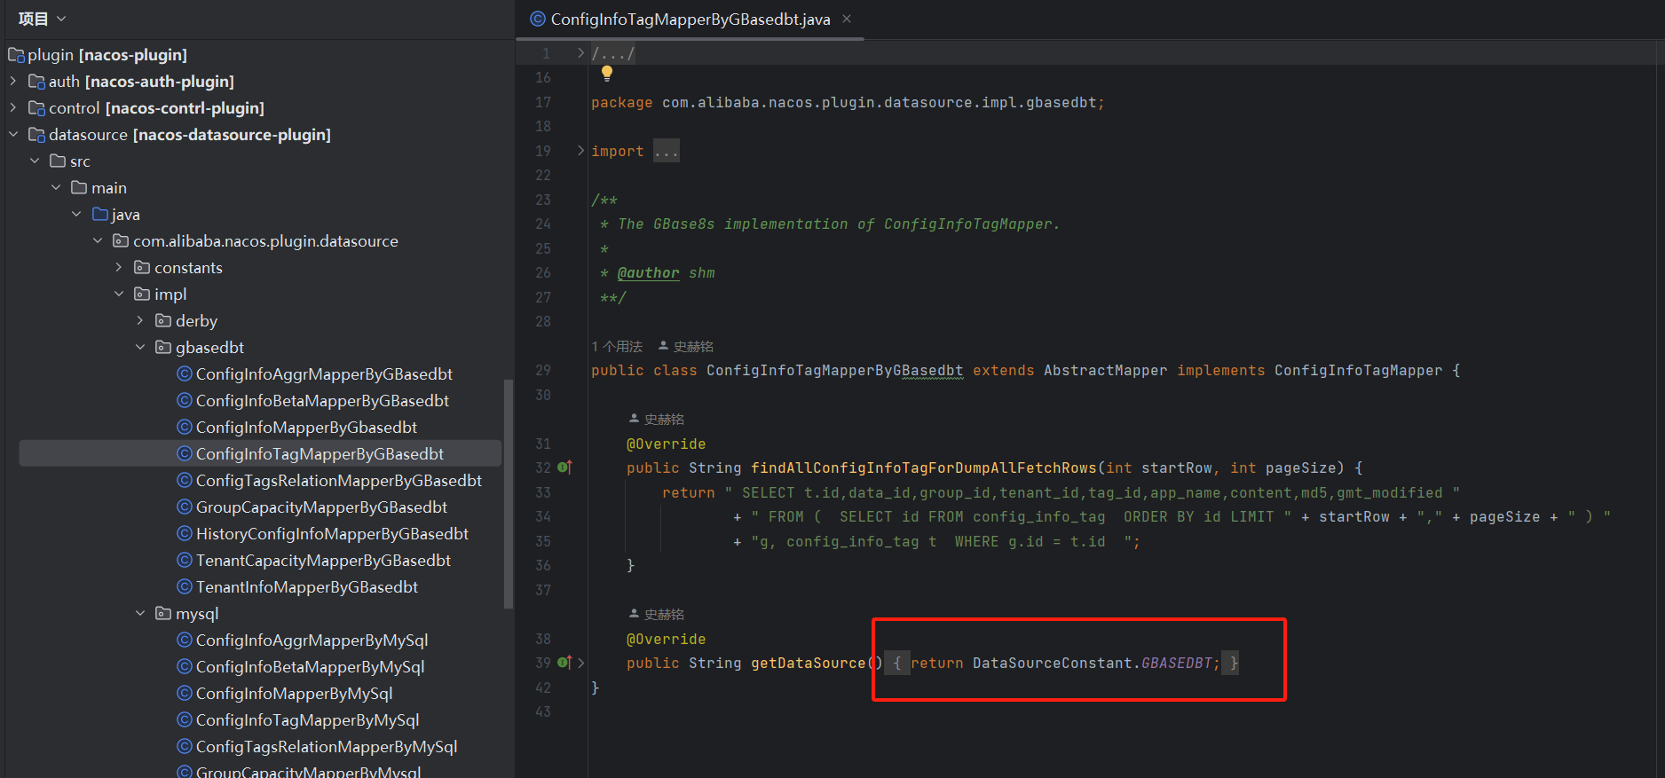Click the mysql package icon
This screenshot has width=1665, height=778.
pyautogui.click(x=163, y=613)
